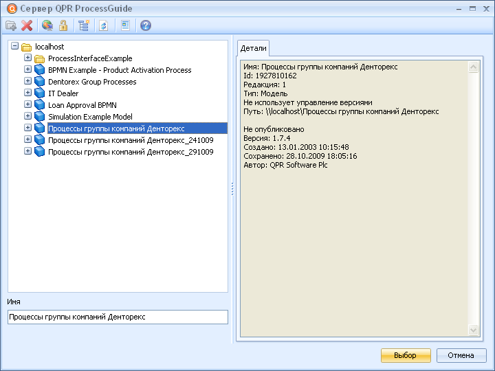Expand the ProcessInterfaceExample node
The image size is (495, 371).
[x=27, y=58]
